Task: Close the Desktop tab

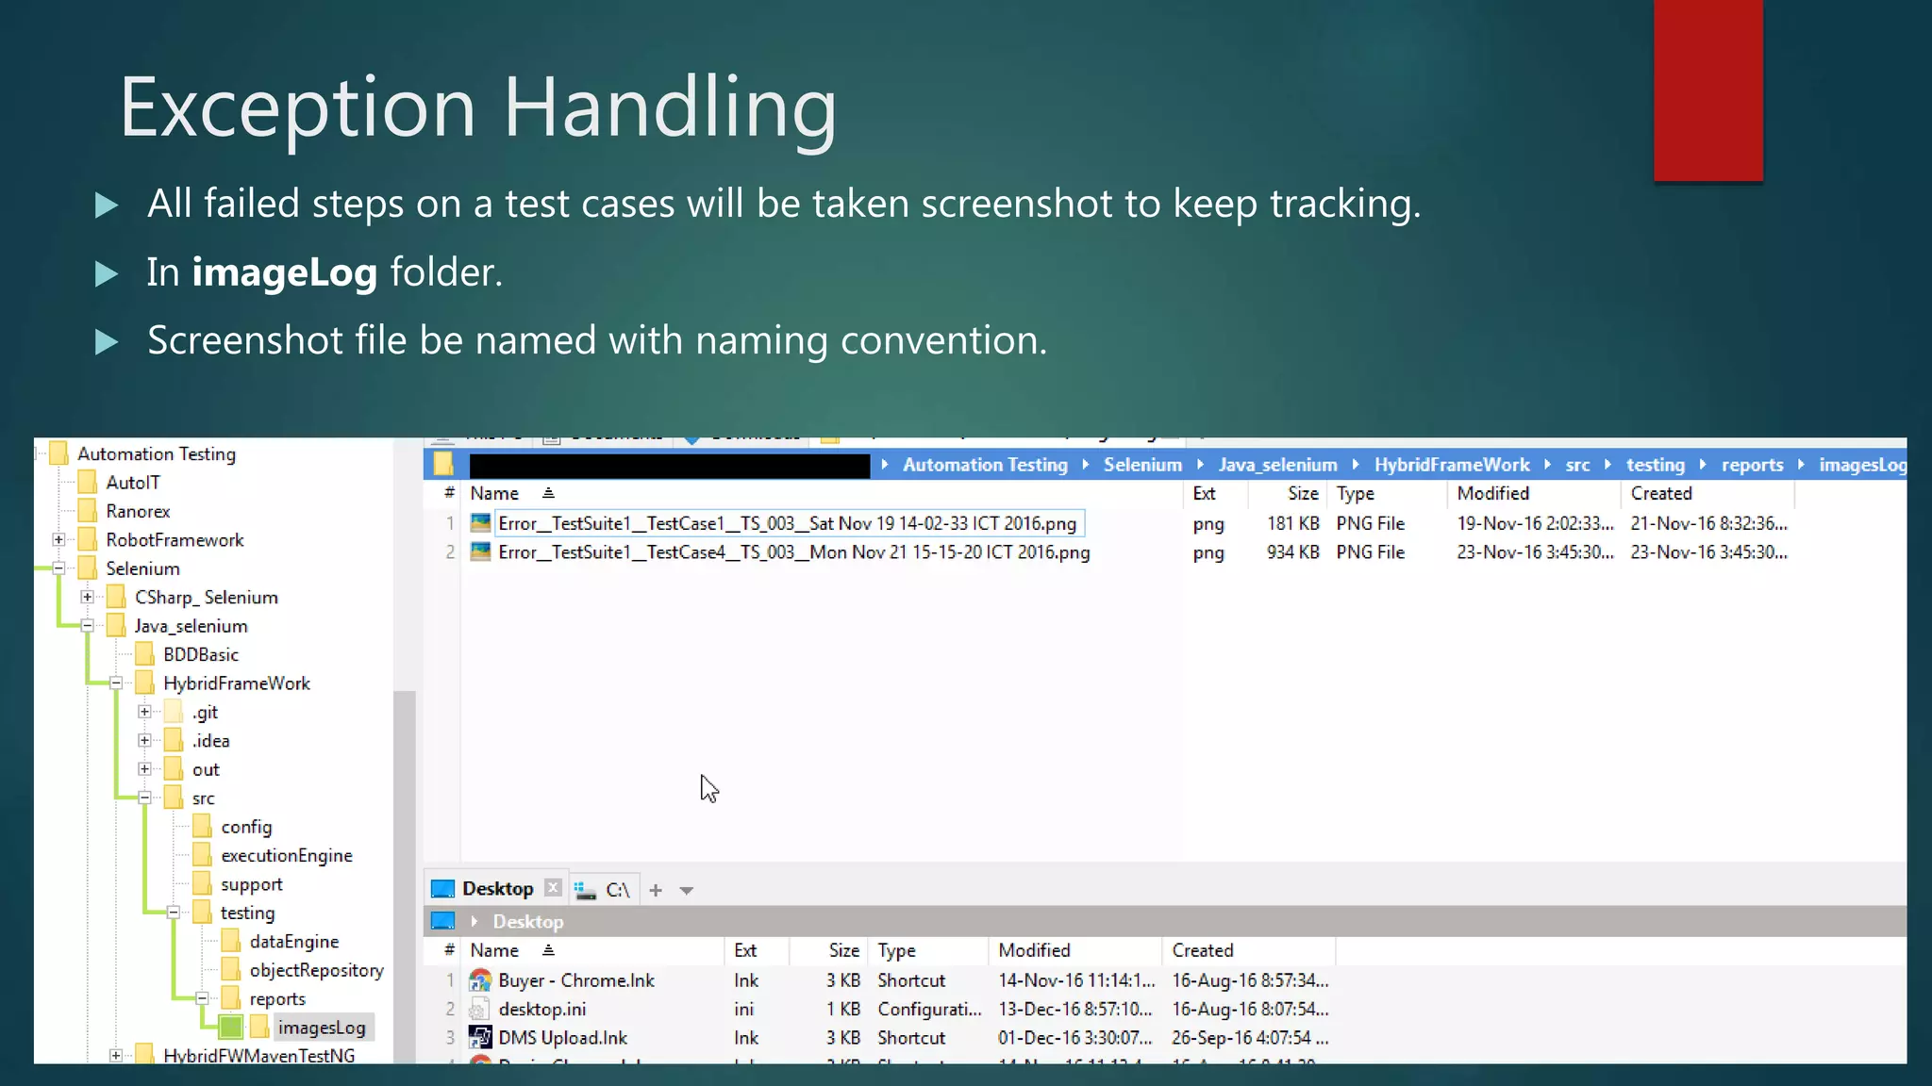Action: tap(553, 888)
